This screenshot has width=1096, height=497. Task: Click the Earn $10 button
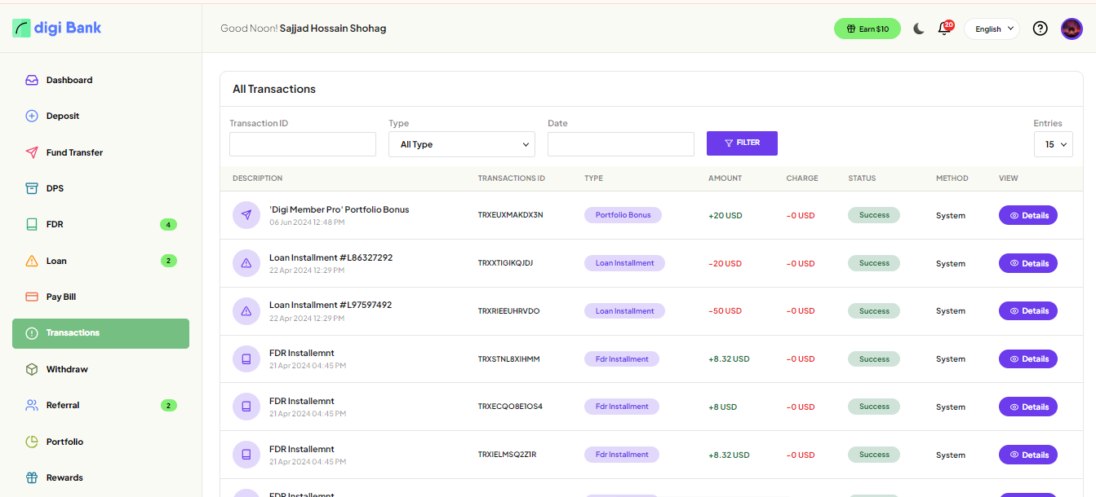867,29
